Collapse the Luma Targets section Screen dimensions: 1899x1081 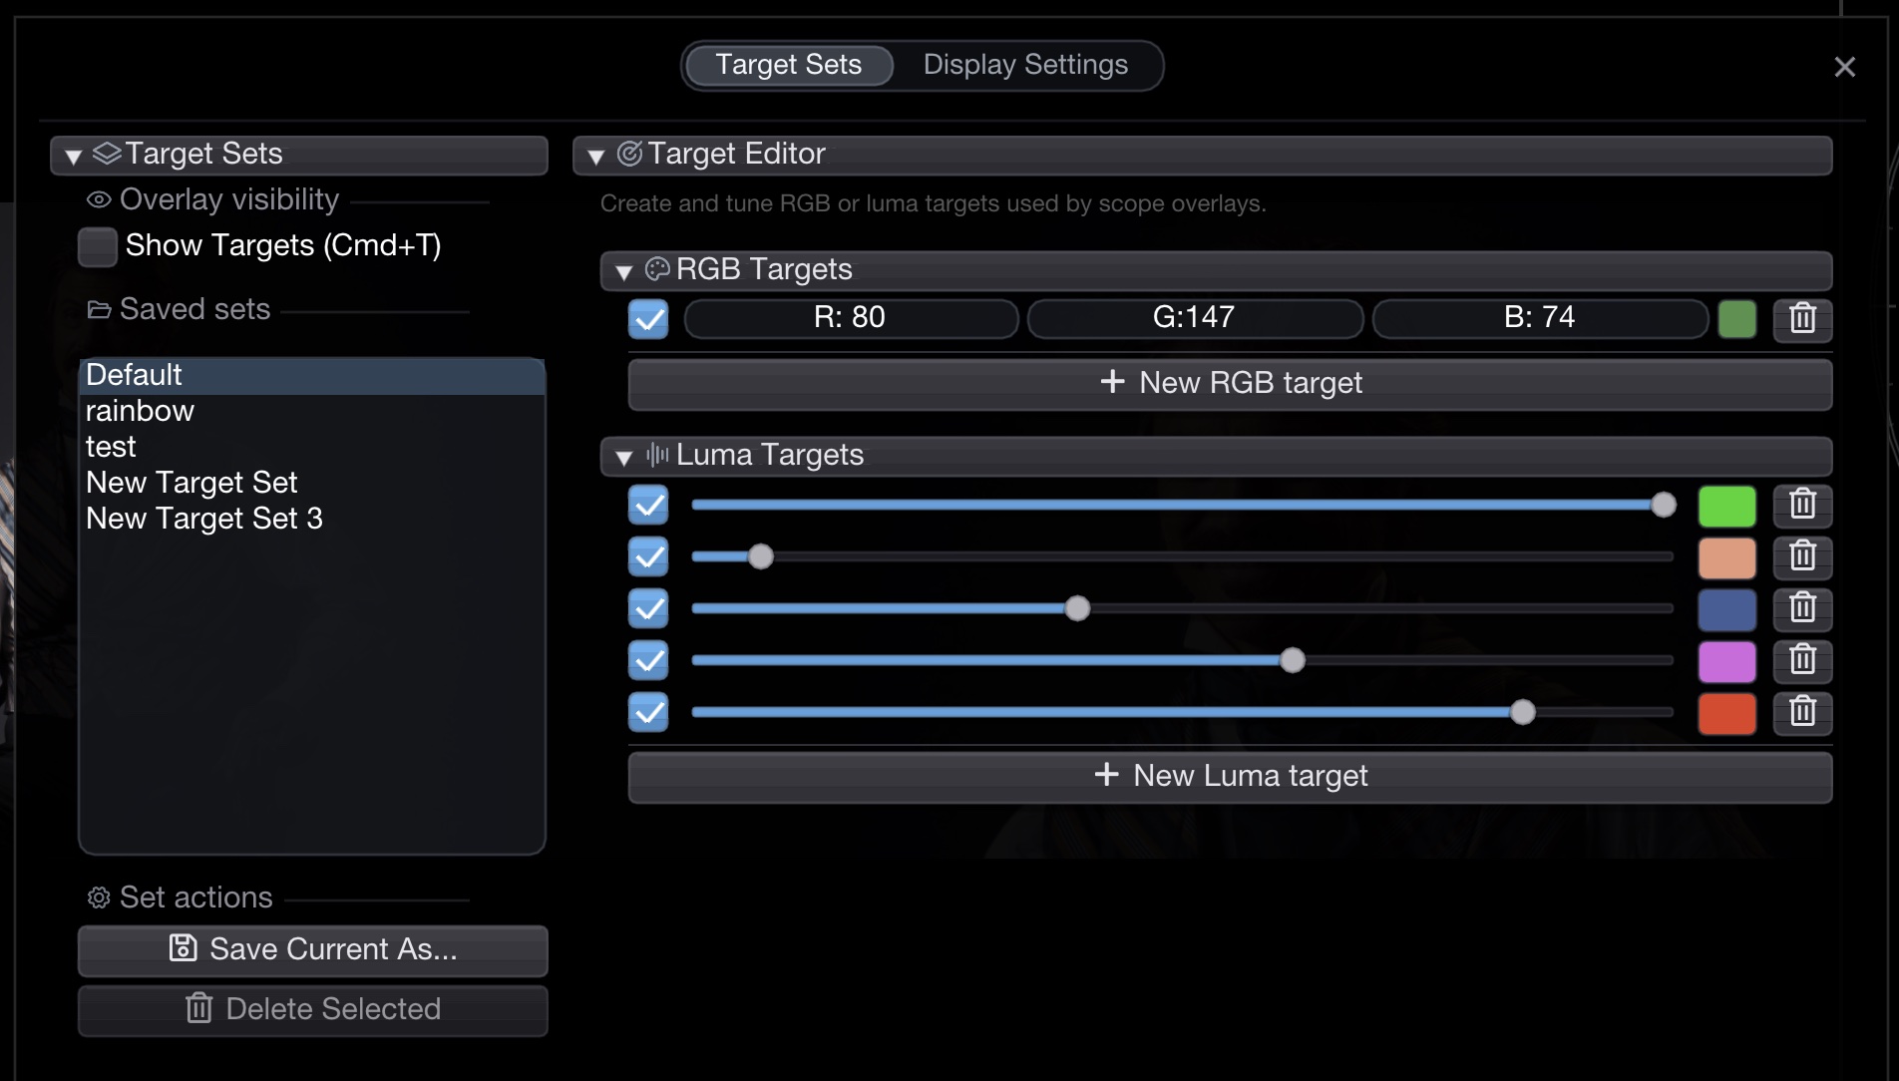[x=624, y=457]
